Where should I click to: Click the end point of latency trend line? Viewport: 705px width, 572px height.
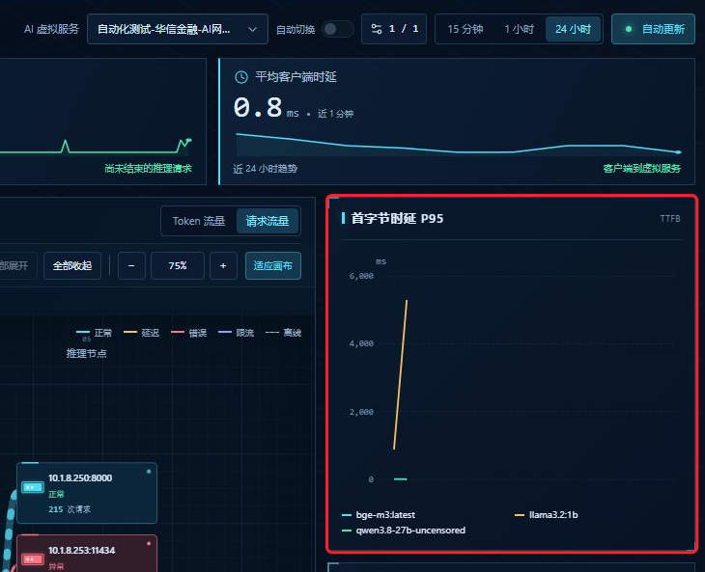click(679, 152)
